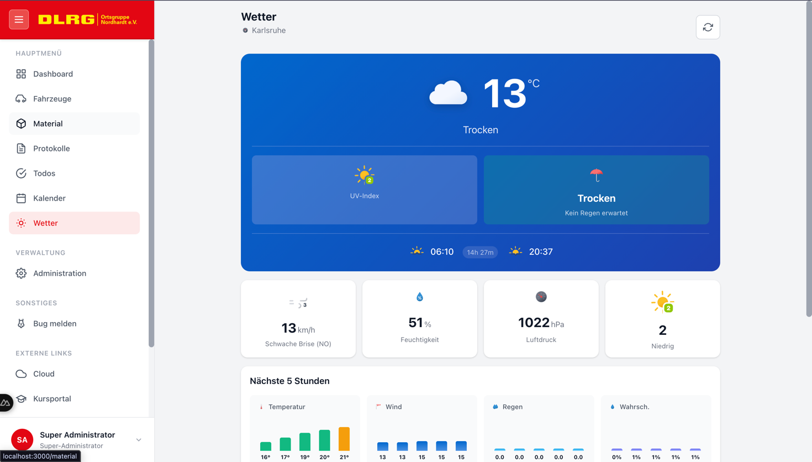The image size is (812, 462).
Task: Click the SA user avatar
Action: pyautogui.click(x=22, y=440)
